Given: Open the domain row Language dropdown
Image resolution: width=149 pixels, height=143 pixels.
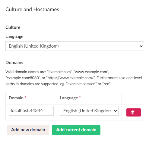Looking at the screenshot, I should tap(89, 111).
